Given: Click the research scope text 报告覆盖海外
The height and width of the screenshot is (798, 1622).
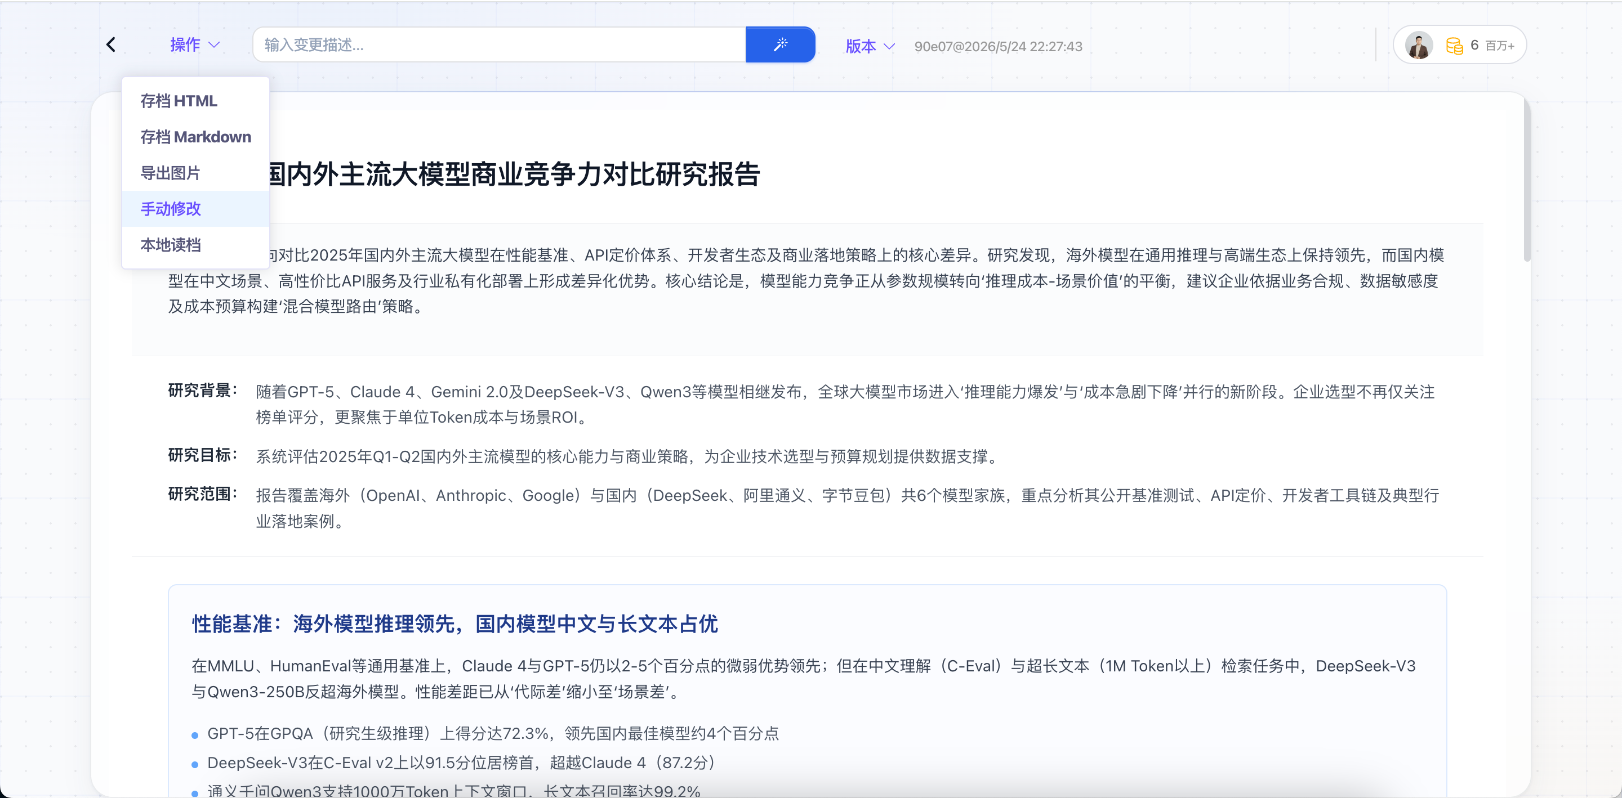Looking at the screenshot, I should tap(848, 508).
